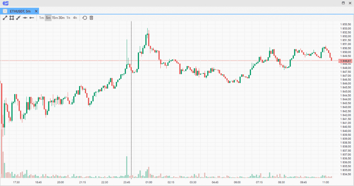354x186 pixels.
Task: Close the ETHUSDT, 5m tab
Action: tap(36, 11)
